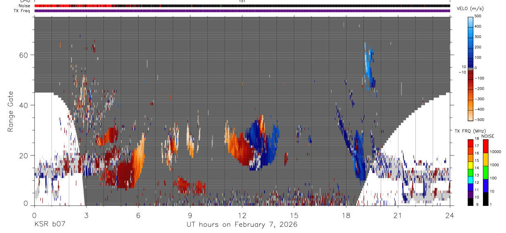The height and width of the screenshot is (233, 506).
Task: Click the red top segment of the NOISE bar
Action: (x=485, y=146)
